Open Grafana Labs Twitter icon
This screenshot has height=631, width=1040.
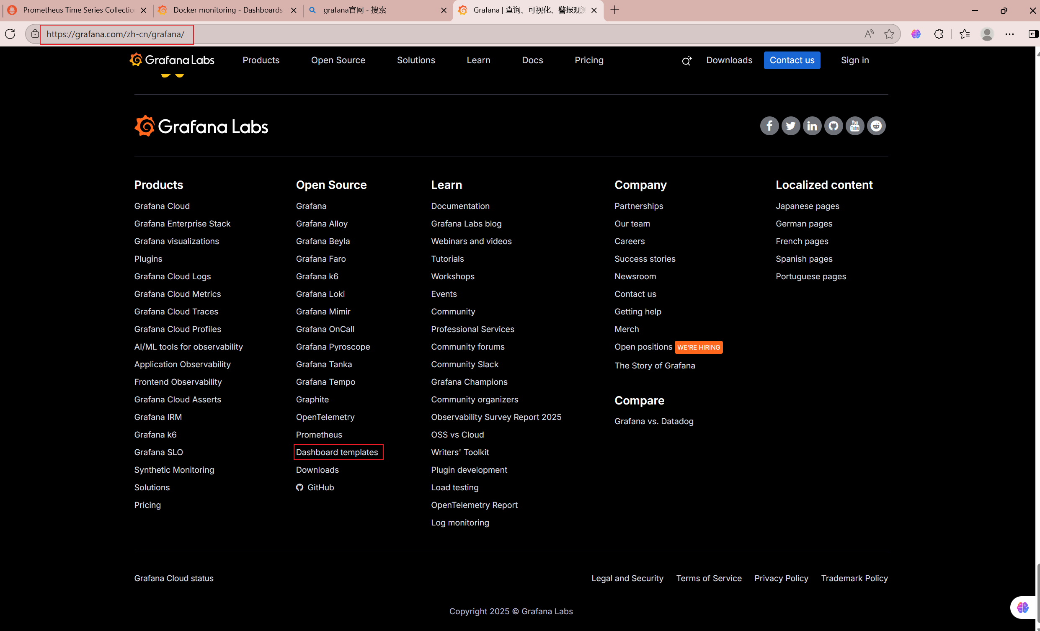tap(790, 126)
